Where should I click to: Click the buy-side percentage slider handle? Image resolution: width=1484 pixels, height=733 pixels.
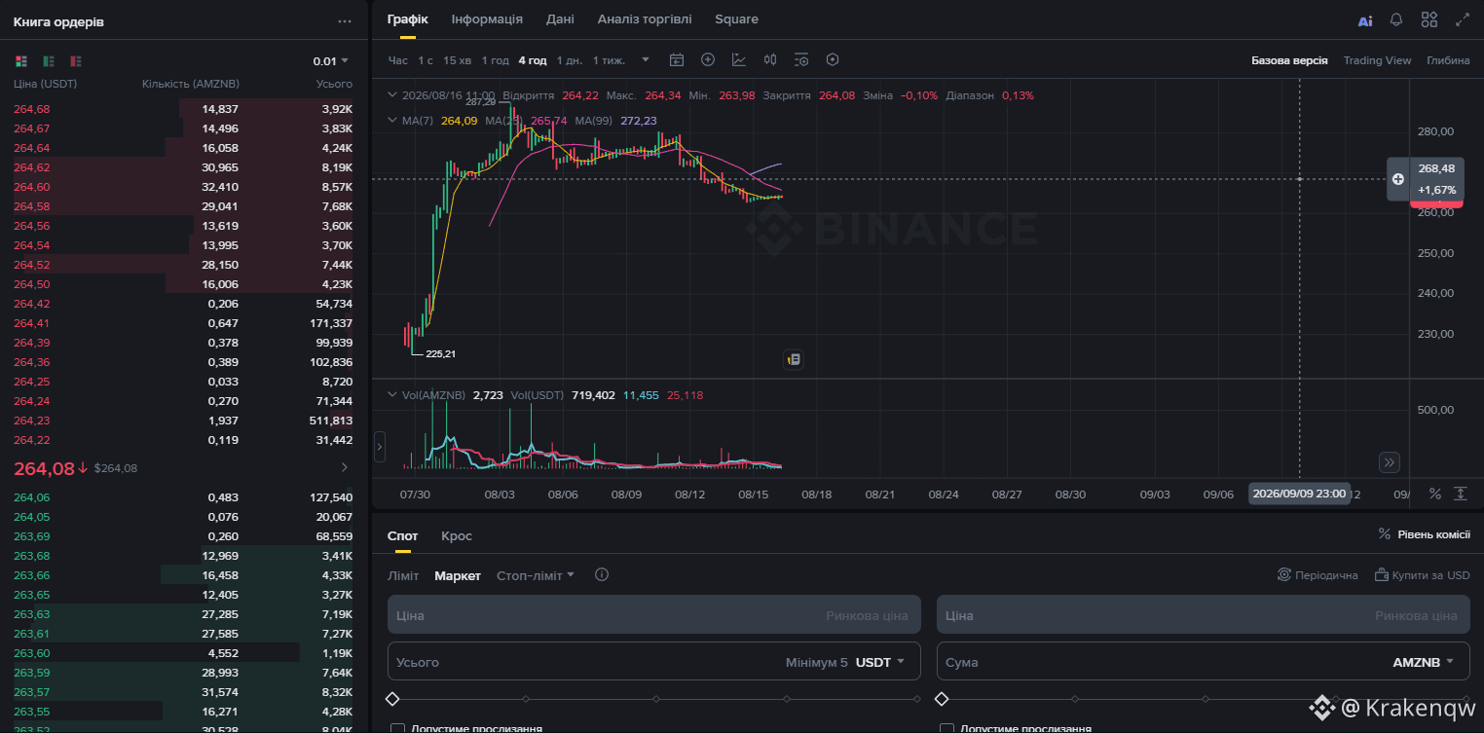pos(392,699)
